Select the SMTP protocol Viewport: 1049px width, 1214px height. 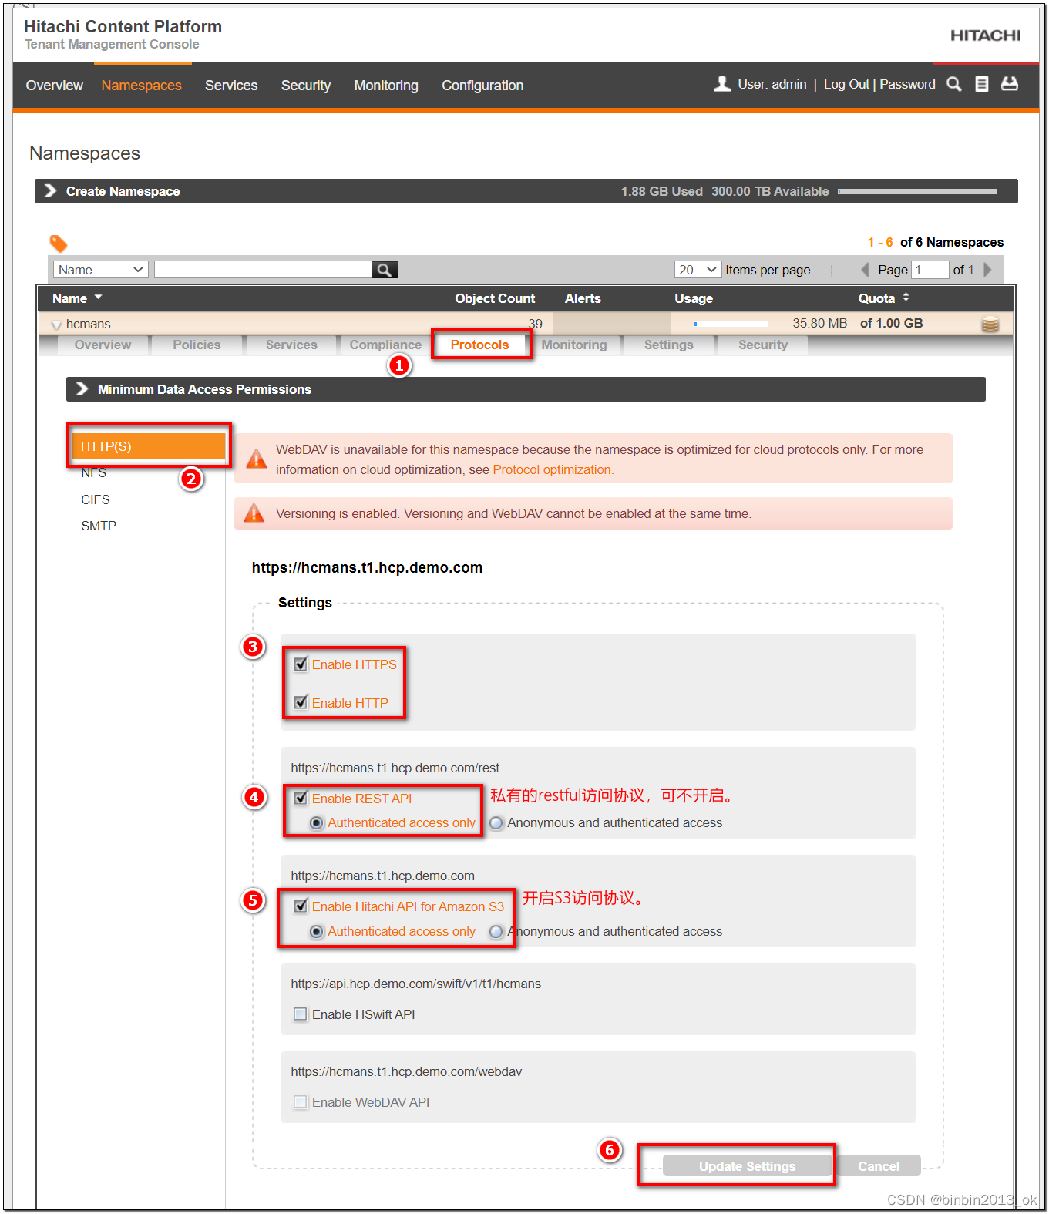(99, 526)
